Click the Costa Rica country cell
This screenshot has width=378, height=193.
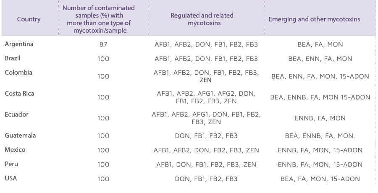[19, 94]
